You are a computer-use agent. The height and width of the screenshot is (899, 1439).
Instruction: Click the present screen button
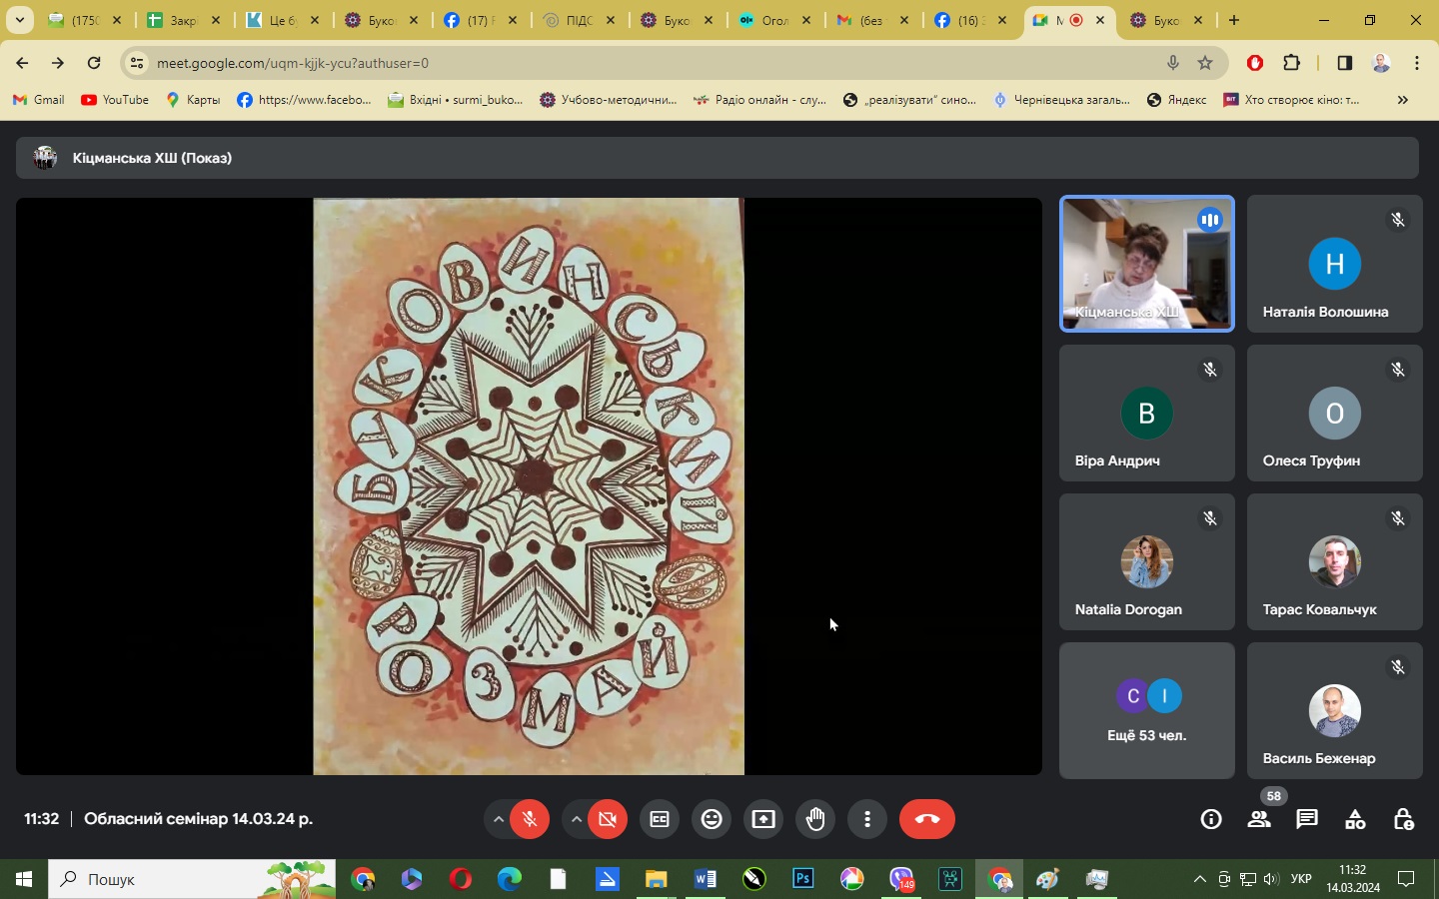[x=763, y=819]
